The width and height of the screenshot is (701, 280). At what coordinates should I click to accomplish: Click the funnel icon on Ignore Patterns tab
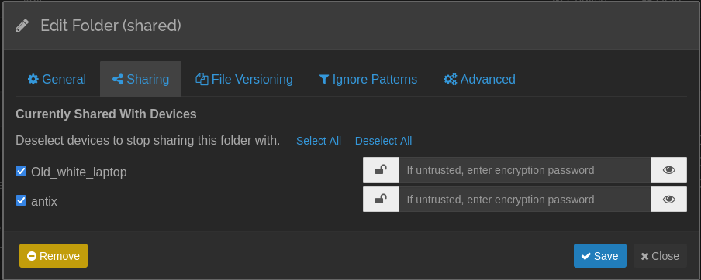[x=324, y=80]
